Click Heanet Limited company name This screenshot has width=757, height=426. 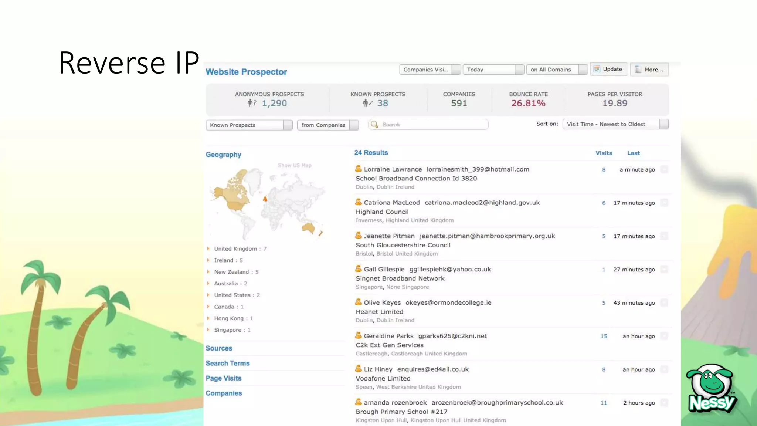(379, 312)
